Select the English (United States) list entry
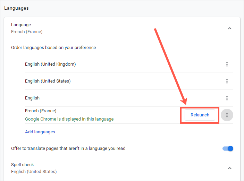The image size is (244, 181). pos(48,81)
